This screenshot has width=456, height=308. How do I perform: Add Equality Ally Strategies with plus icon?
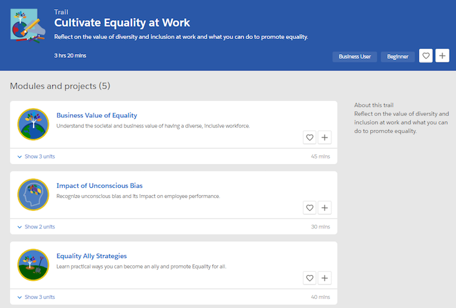(x=325, y=278)
